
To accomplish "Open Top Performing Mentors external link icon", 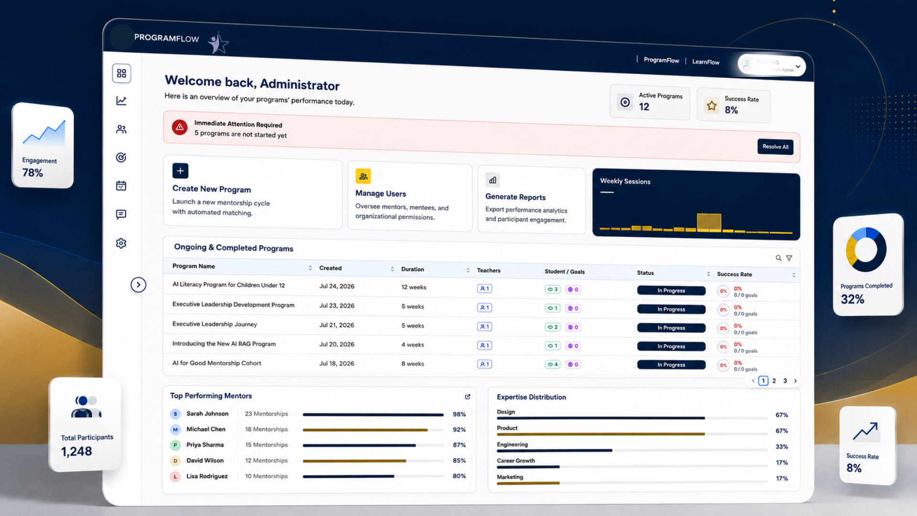I will pyautogui.click(x=468, y=397).
